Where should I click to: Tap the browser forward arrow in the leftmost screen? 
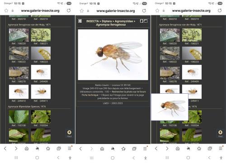[x=16, y=149]
